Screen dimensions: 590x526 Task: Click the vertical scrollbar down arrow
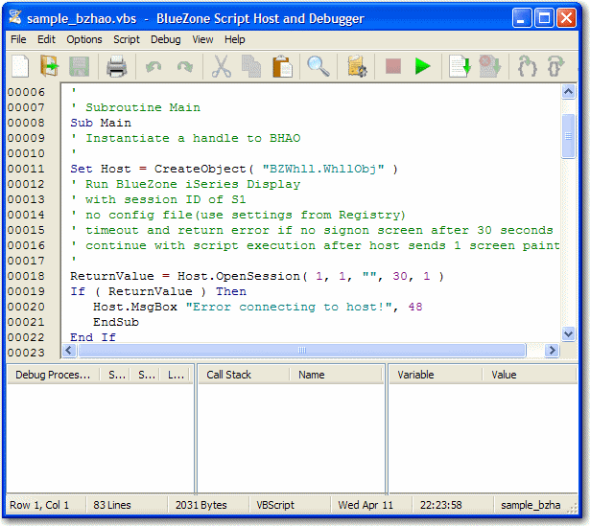(568, 333)
